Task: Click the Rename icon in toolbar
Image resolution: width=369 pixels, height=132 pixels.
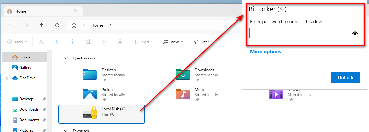Action: [x=89, y=42]
